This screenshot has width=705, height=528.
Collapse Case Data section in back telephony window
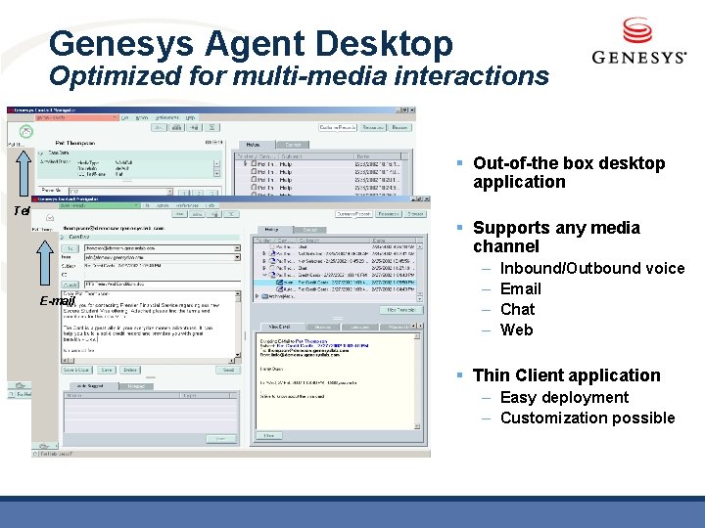click(41, 153)
